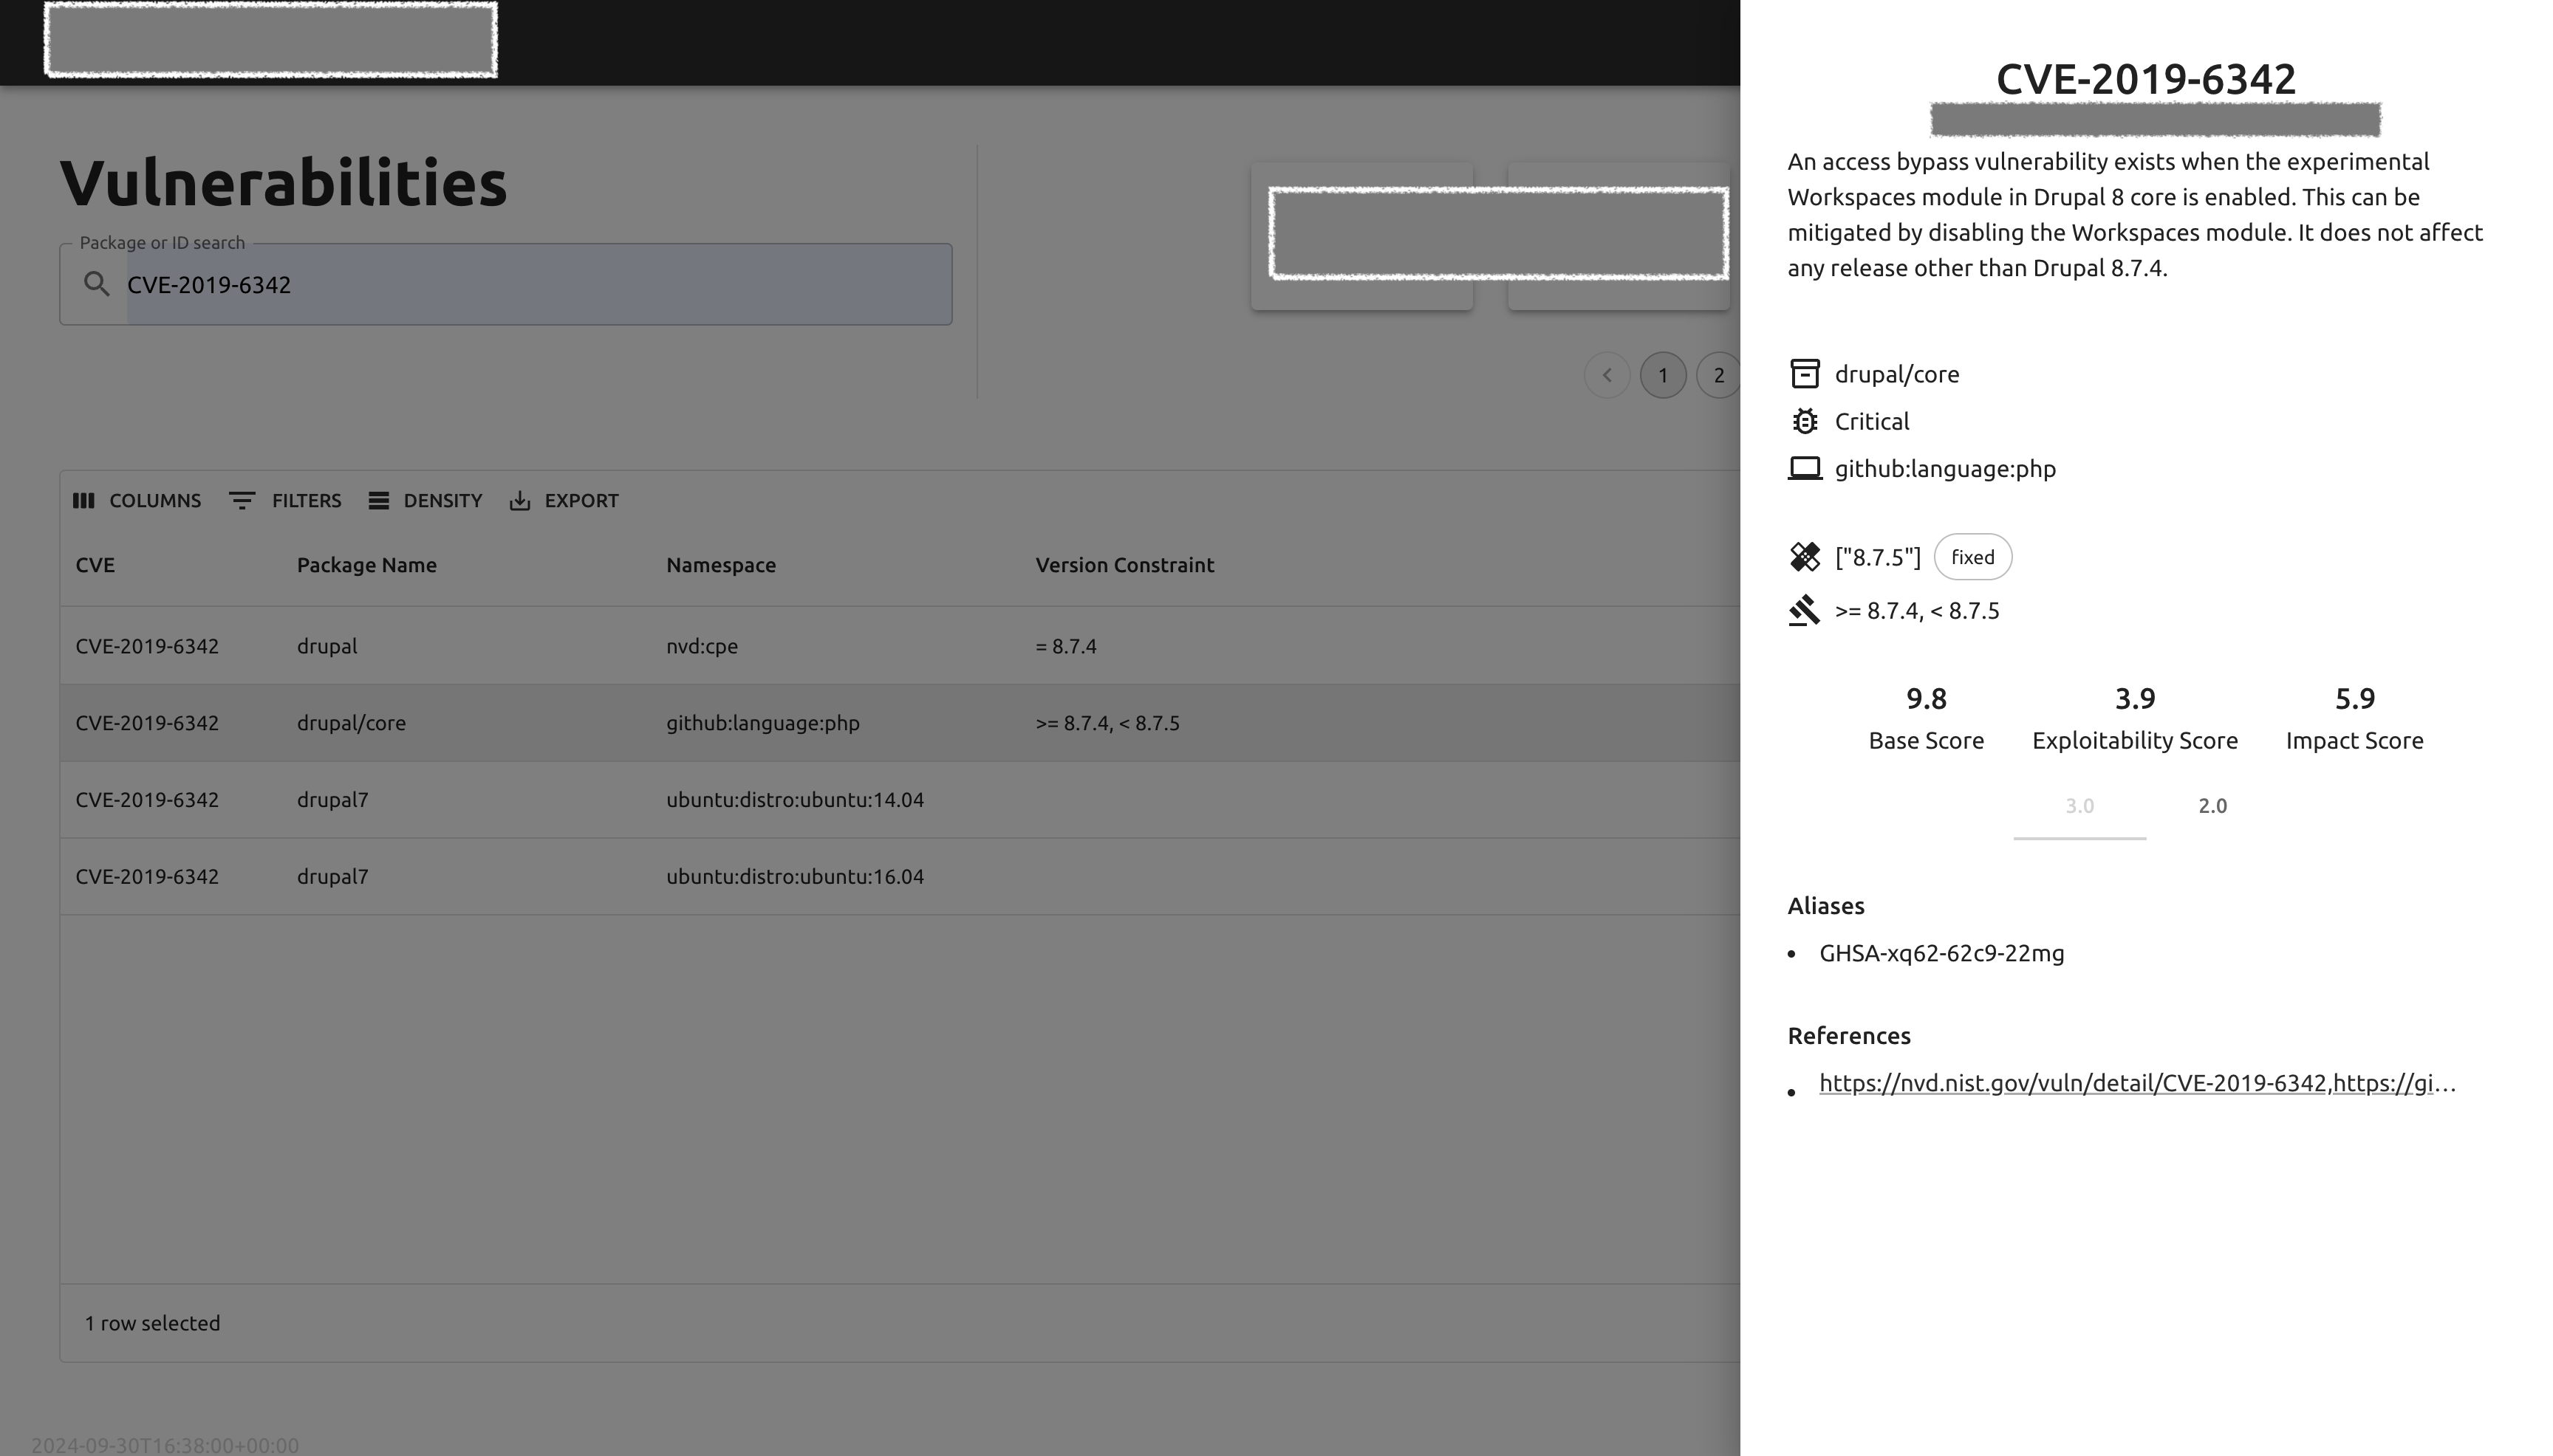
Task: Open the nvd.nist.gov reference link
Action: (x=2137, y=1083)
